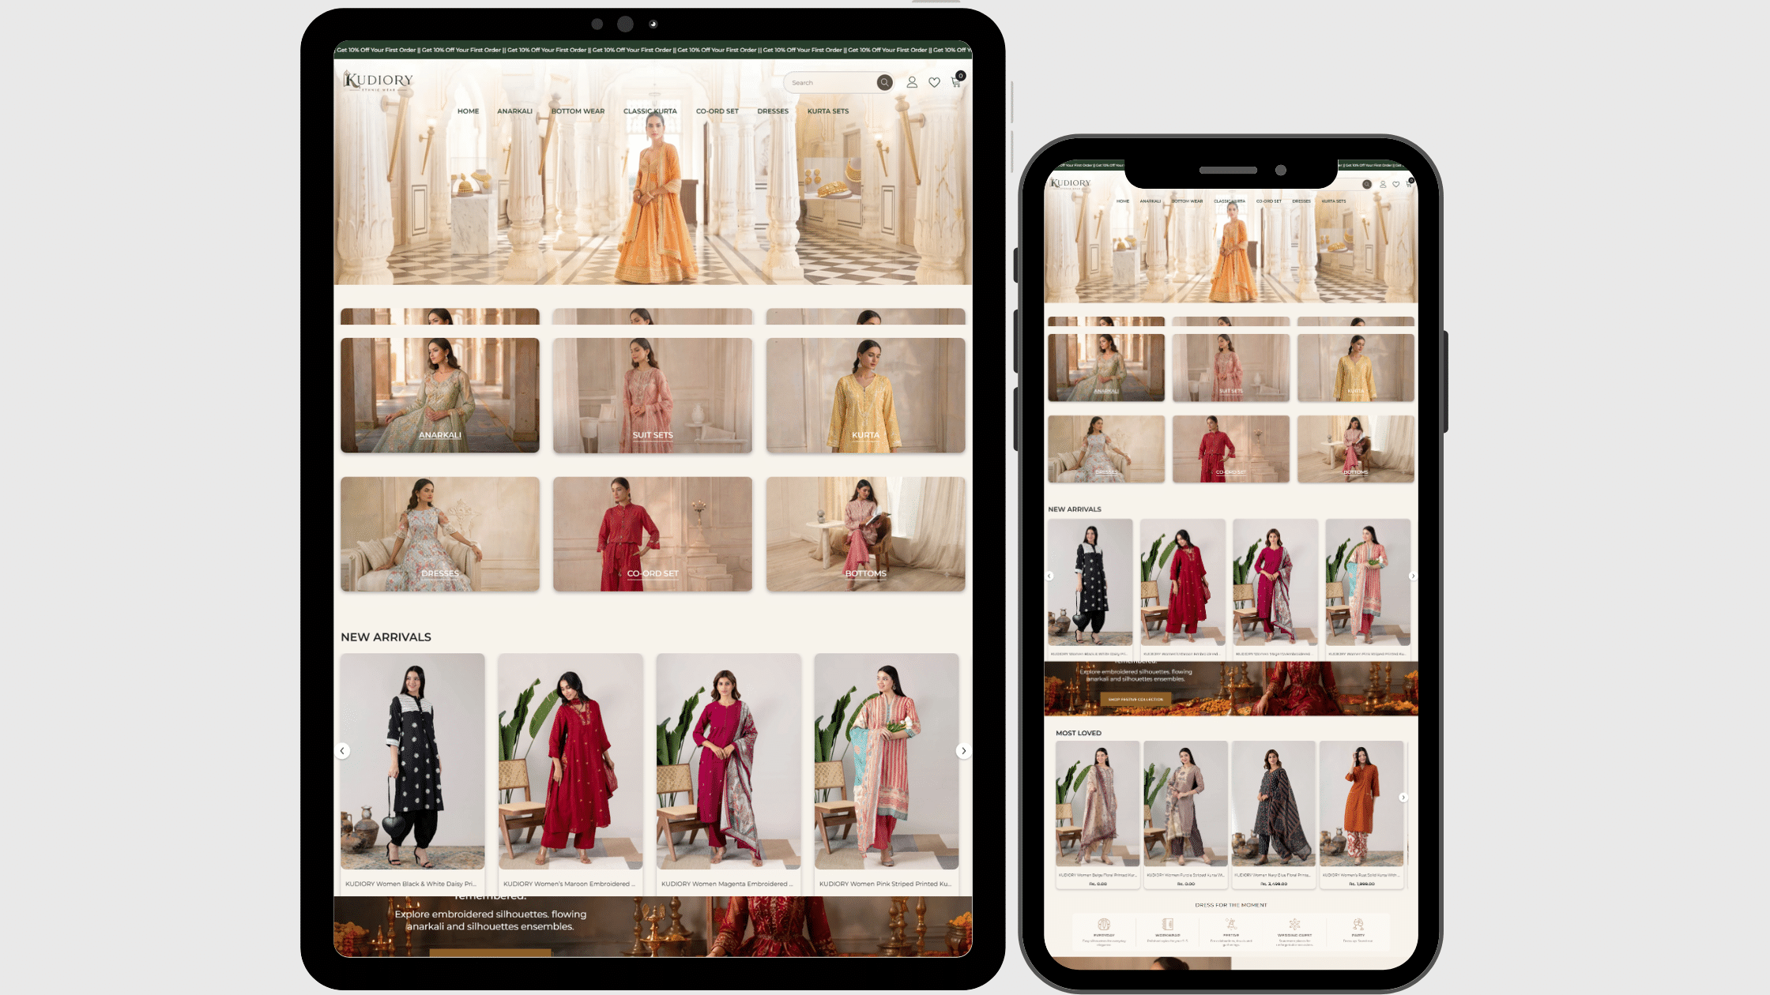Tap the cart icon on phone

(1409, 184)
